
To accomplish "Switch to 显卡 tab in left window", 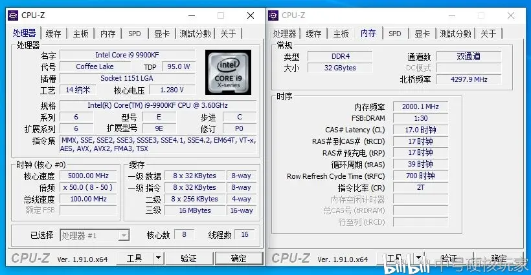I will [x=162, y=34].
